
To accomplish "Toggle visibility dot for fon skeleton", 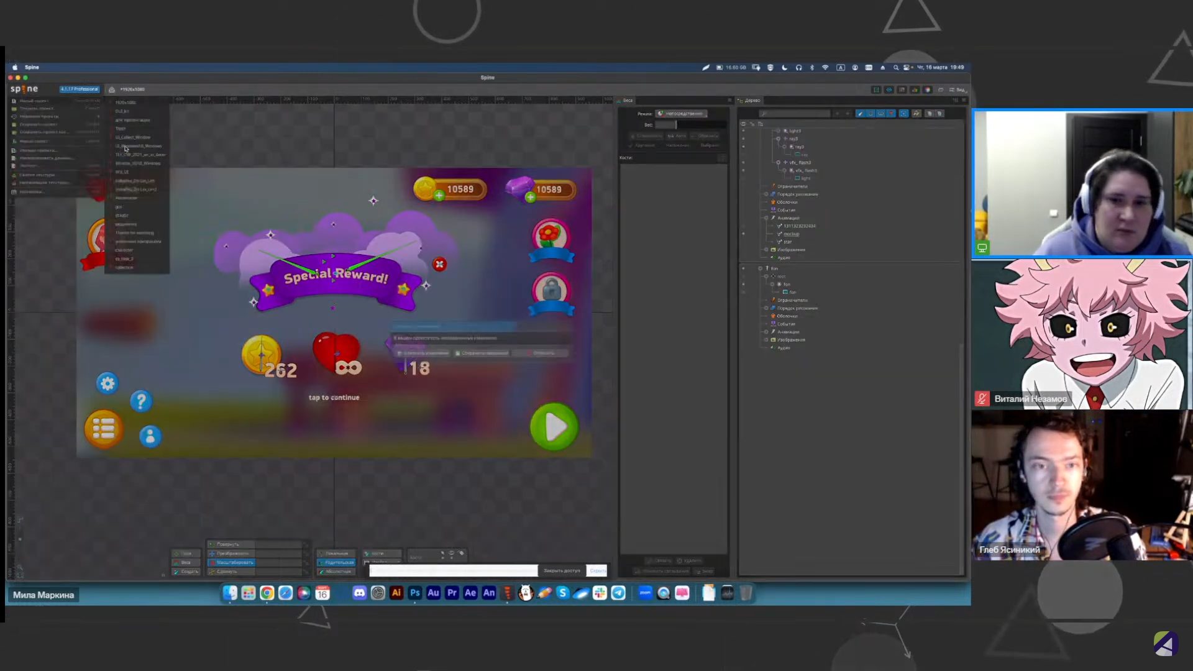I will click(743, 268).
